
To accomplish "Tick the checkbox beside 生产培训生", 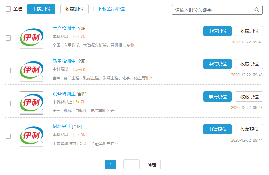I will click(x=8, y=38).
